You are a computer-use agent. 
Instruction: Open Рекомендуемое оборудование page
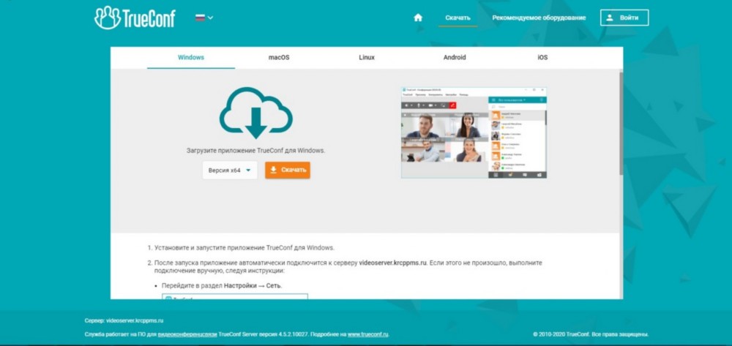[539, 18]
